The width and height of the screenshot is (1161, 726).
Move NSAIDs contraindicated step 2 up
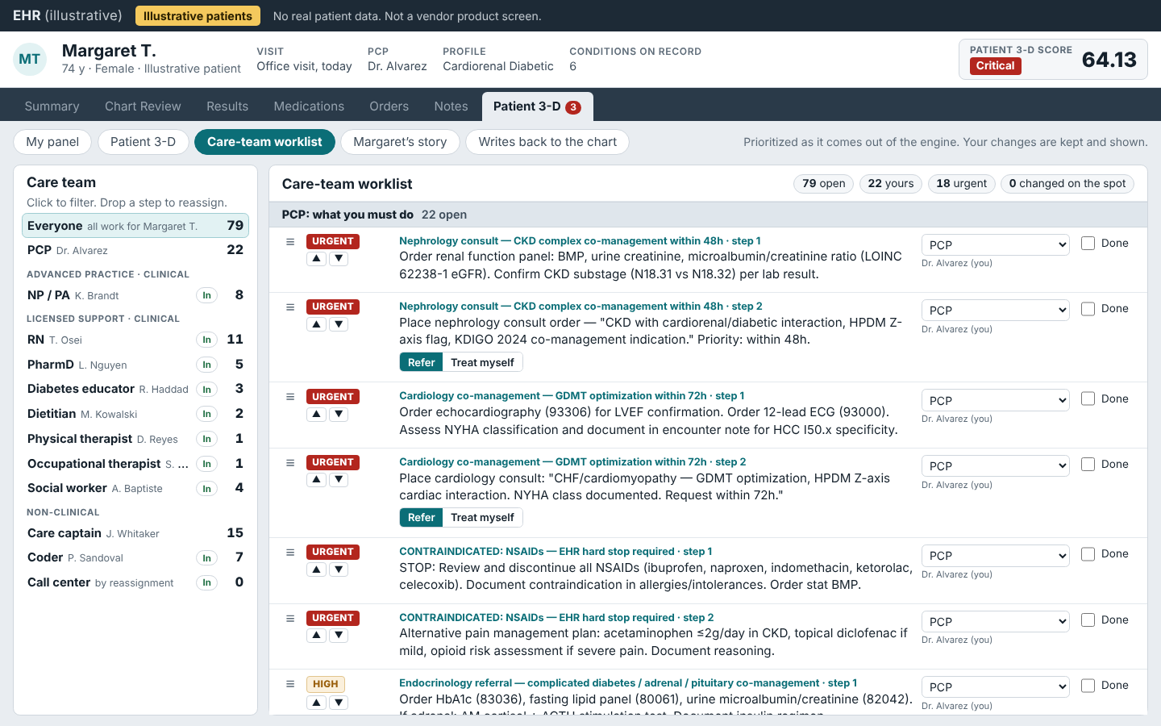click(x=317, y=636)
